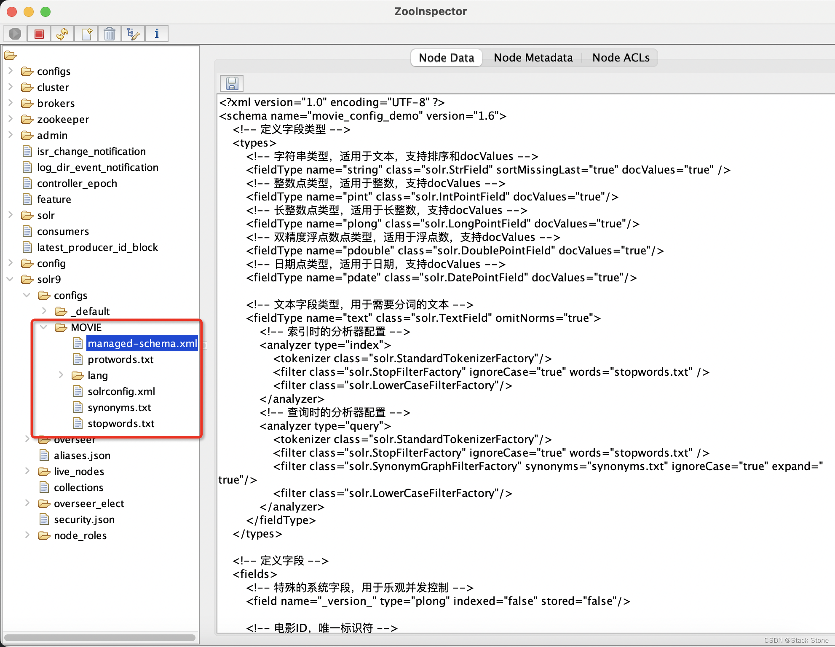The height and width of the screenshot is (647, 835).
Task: Expand the solr folder
Action: (11, 215)
